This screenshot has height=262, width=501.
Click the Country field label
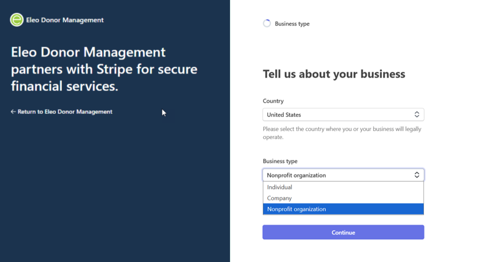[x=273, y=101]
